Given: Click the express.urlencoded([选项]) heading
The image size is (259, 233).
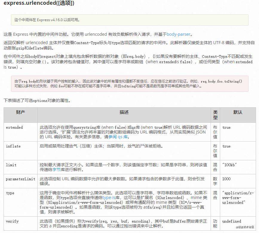Looking at the screenshot, I should pyautogui.click(x=39, y=3).
